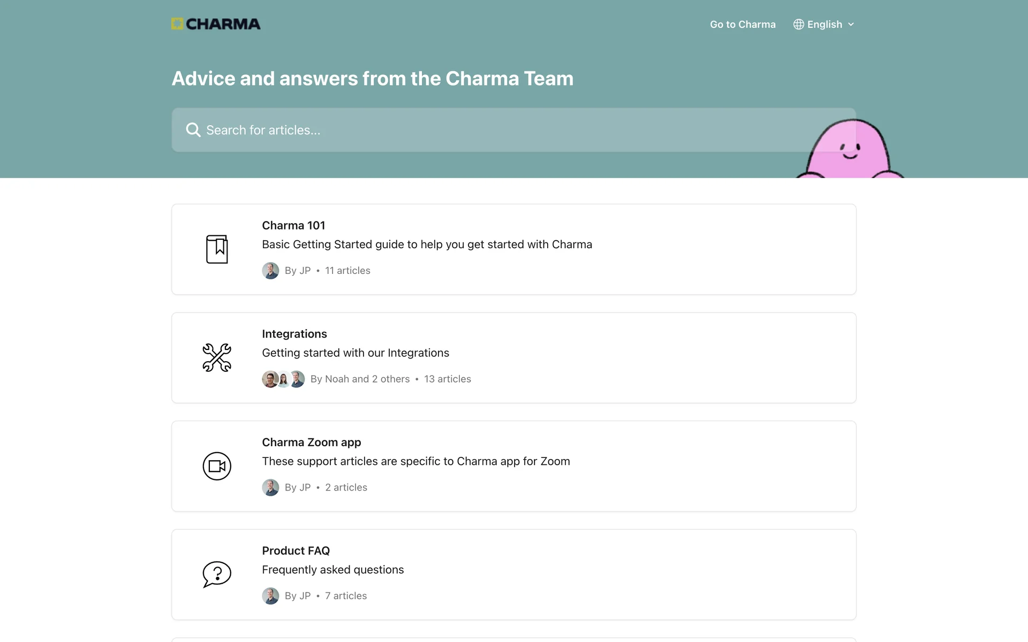This screenshot has height=642, width=1028.
Task: Open the Charma 101 collection title
Action: point(293,225)
